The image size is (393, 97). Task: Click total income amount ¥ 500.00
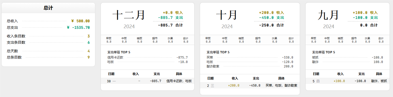point(81,21)
